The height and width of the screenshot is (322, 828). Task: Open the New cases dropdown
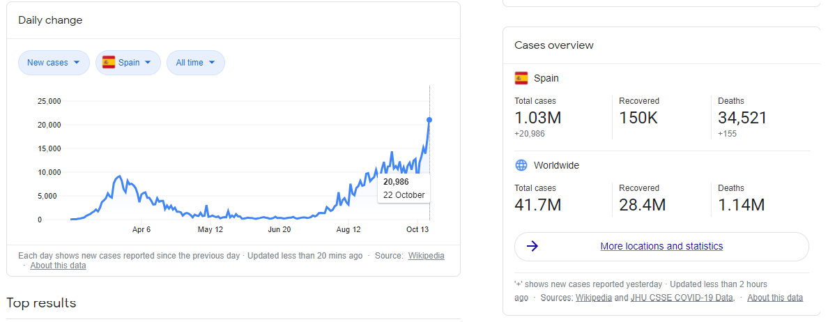(54, 63)
